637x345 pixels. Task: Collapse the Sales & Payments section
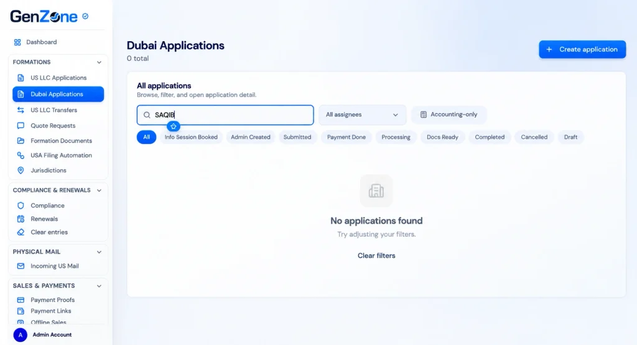99,286
